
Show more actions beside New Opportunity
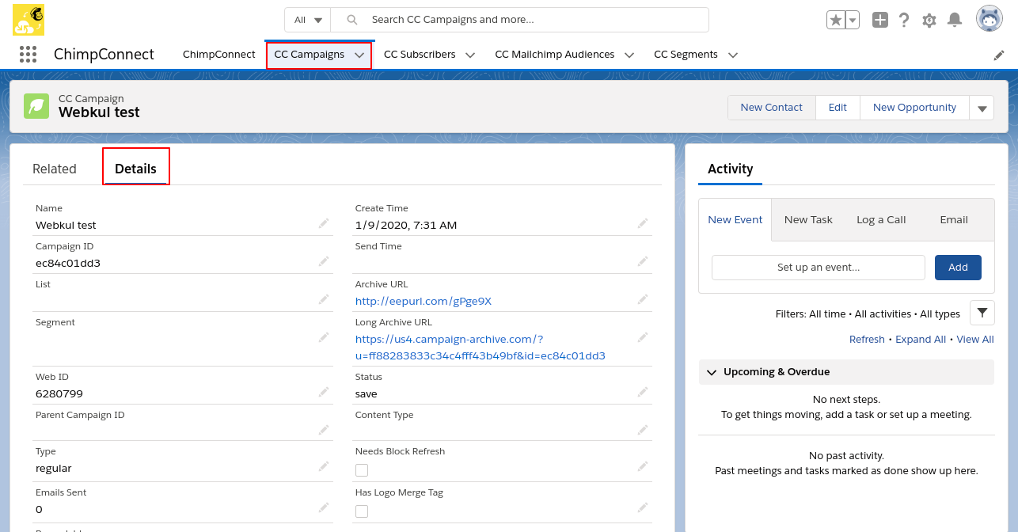pyautogui.click(x=982, y=108)
